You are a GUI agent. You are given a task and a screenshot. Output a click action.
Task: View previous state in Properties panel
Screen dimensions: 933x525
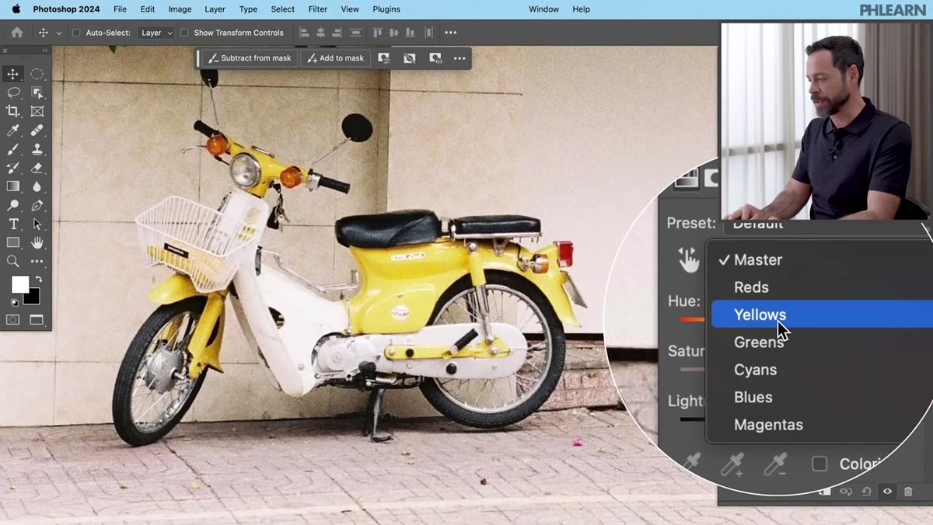(846, 492)
